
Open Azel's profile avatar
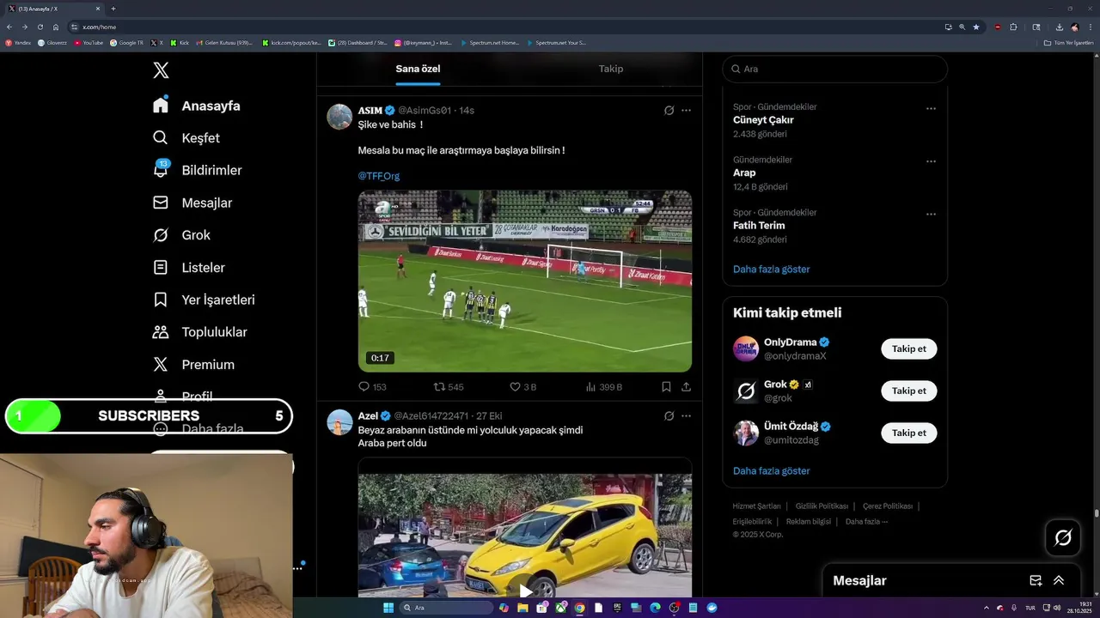[339, 422]
